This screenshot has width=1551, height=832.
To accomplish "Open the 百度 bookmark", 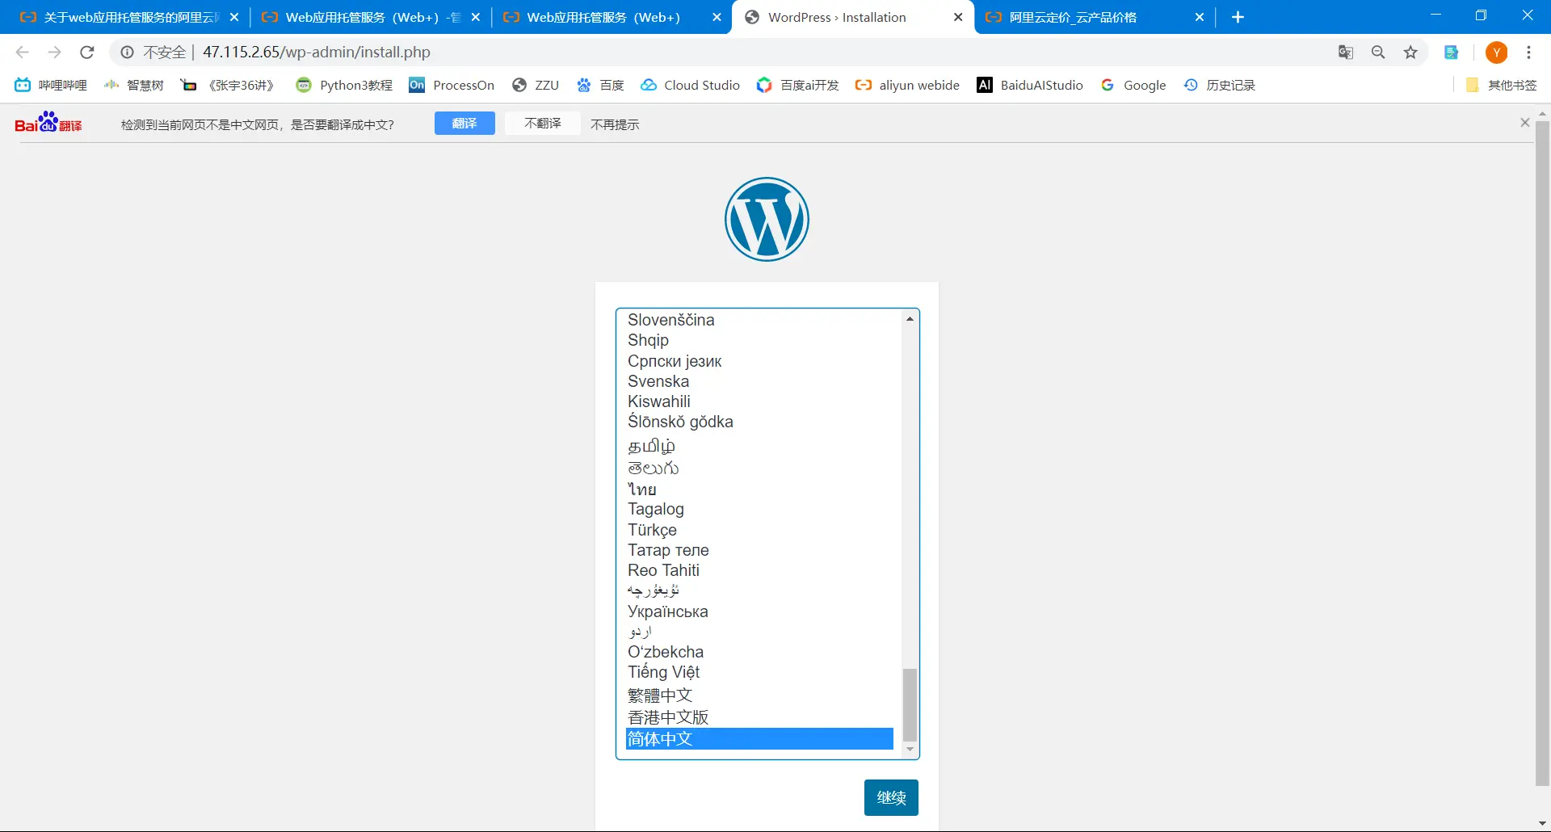I will pyautogui.click(x=600, y=85).
